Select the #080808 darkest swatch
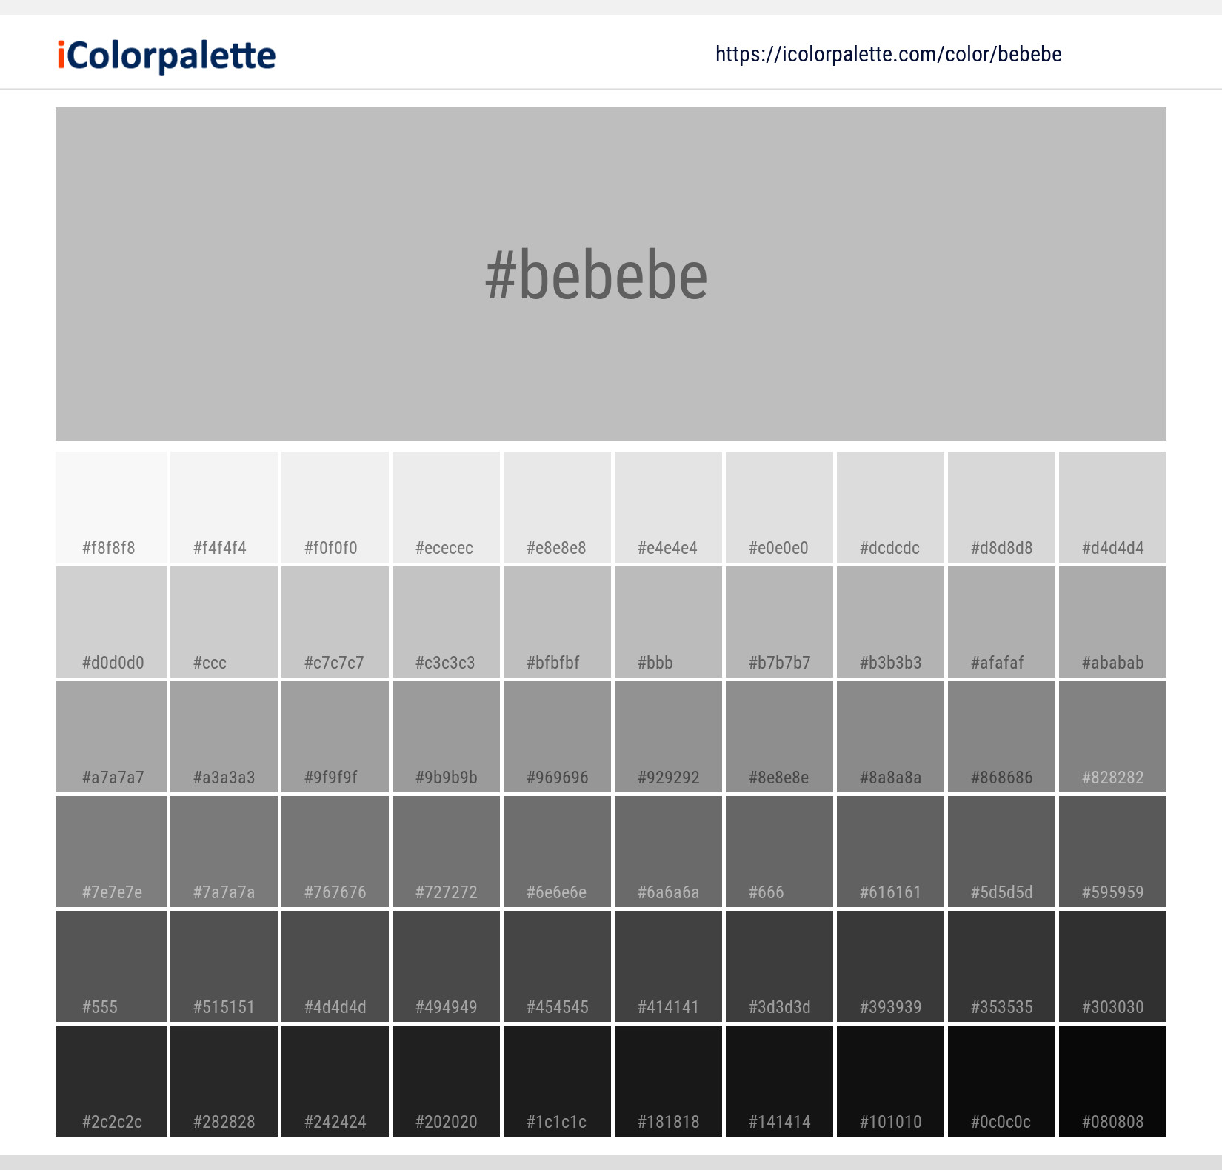1222x1170 pixels. (1112, 1081)
